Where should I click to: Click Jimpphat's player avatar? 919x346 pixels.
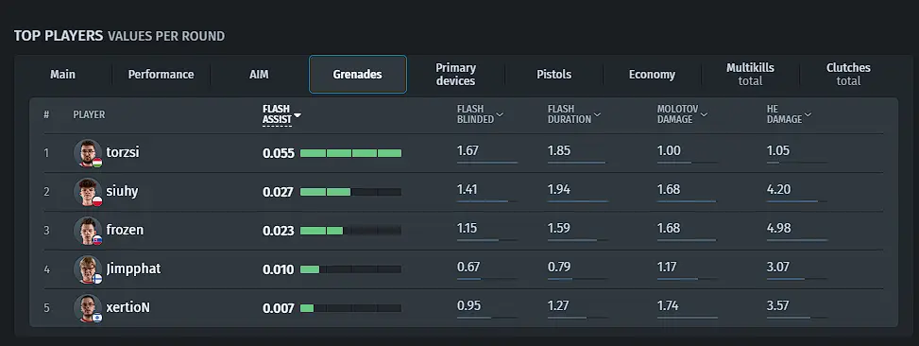pyautogui.click(x=88, y=269)
